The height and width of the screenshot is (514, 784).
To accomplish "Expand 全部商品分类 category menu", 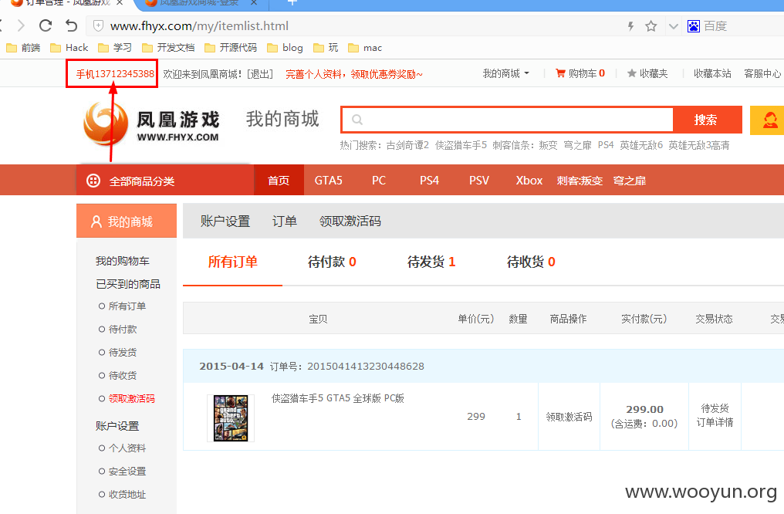I will pyautogui.click(x=165, y=181).
